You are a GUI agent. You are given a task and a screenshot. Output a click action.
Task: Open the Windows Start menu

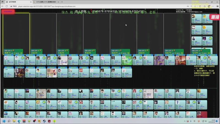4,121
